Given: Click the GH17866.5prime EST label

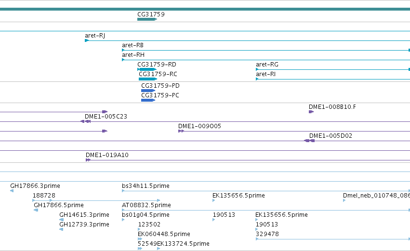Looking at the screenshot, I should [59, 205].
